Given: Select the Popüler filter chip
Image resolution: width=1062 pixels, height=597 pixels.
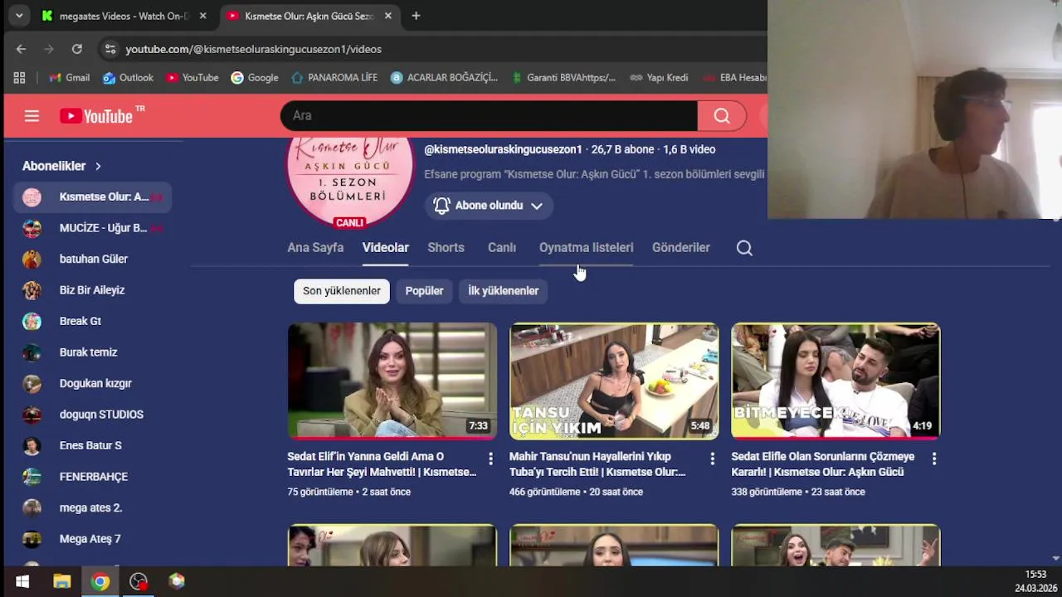Looking at the screenshot, I should [x=424, y=291].
